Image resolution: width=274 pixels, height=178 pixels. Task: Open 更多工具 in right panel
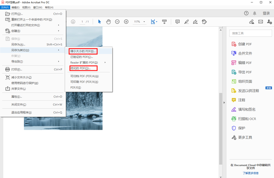(x=242, y=137)
